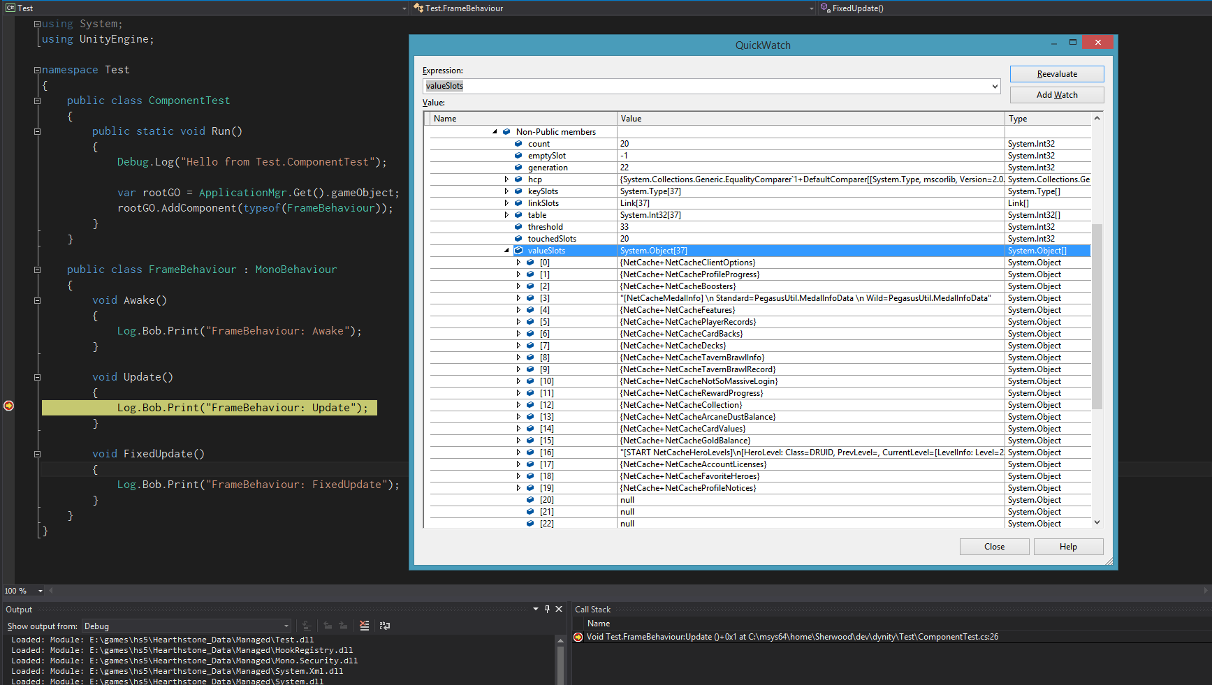Viewport: 1212px width, 685px height.
Task: Click QuickWatch Help button
Action: [x=1068, y=547]
